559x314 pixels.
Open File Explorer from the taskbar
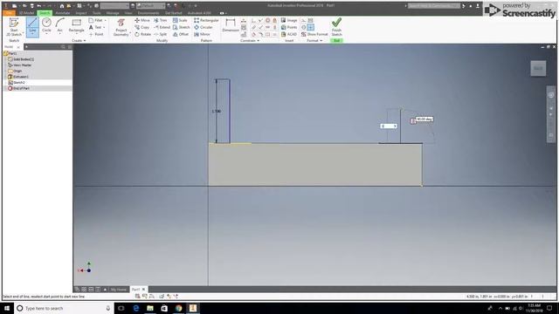pos(150,308)
